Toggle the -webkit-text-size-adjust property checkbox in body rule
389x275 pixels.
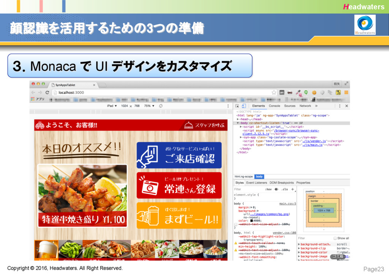[x=236, y=224]
